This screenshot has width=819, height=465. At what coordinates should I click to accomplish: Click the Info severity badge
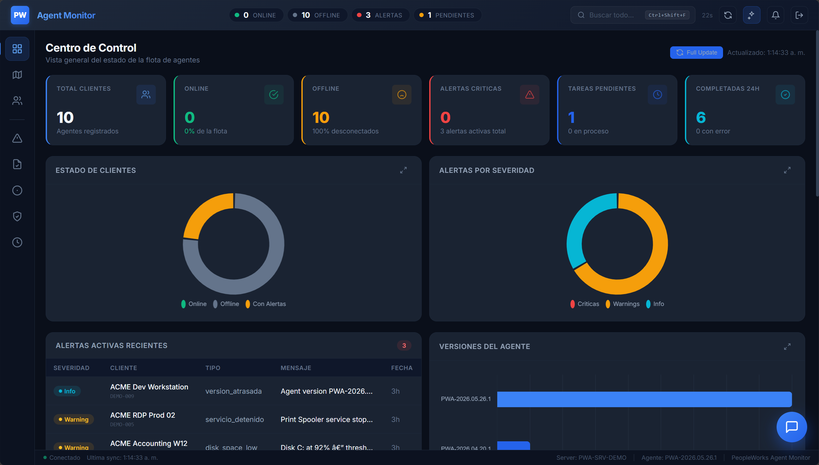[x=67, y=391]
